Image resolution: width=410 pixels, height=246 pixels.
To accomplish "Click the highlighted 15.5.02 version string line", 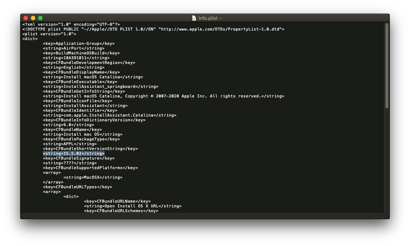I will pos(74,154).
